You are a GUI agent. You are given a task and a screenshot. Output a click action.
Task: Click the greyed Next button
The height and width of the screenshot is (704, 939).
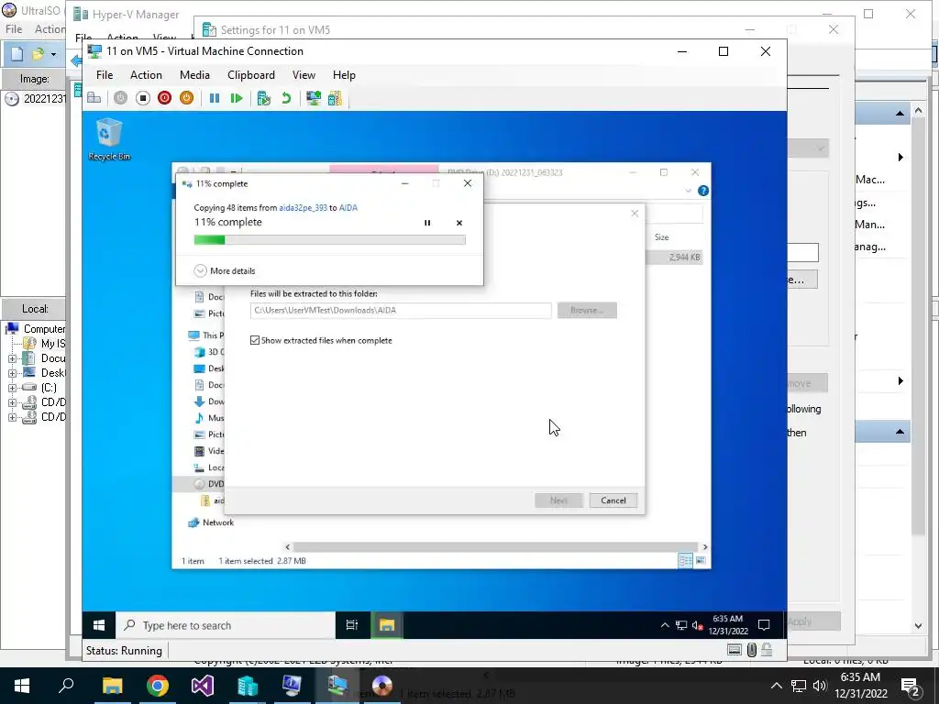558,500
